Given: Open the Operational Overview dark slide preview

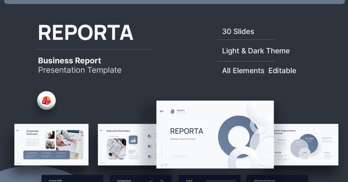Looking at the screenshot, I should pos(277,179).
